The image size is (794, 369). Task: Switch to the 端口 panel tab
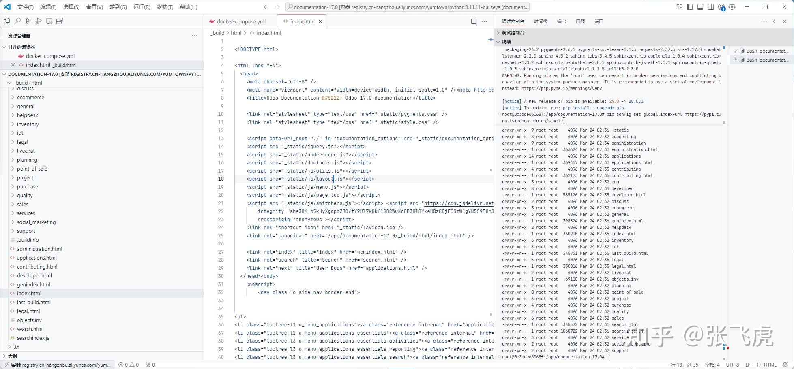pyautogui.click(x=599, y=21)
